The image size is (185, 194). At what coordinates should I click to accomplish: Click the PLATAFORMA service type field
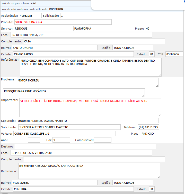click(102, 29)
